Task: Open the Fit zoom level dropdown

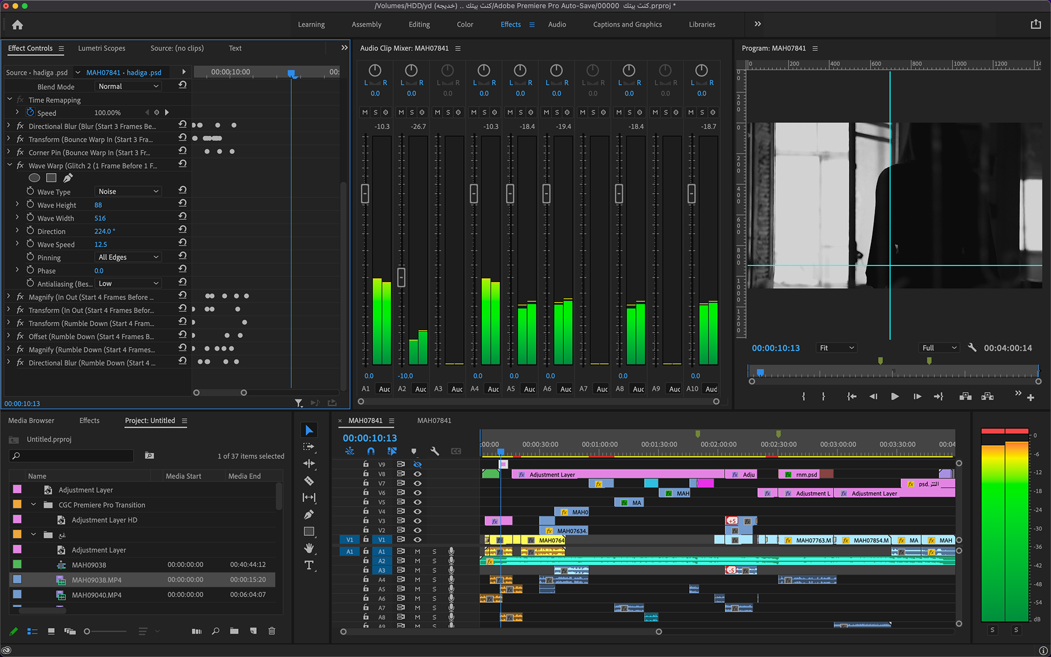Action: [x=836, y=348]
